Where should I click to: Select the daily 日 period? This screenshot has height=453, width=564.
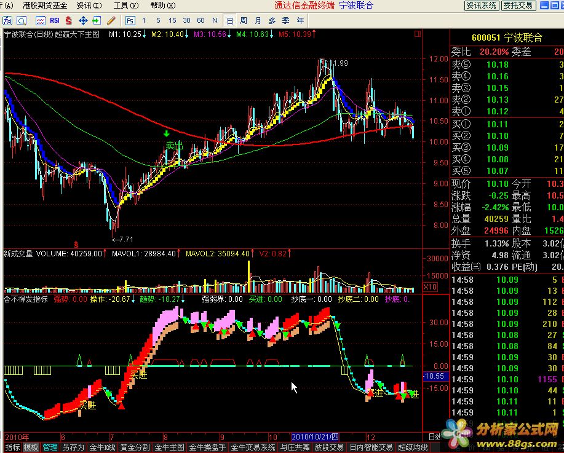[229, 21]
